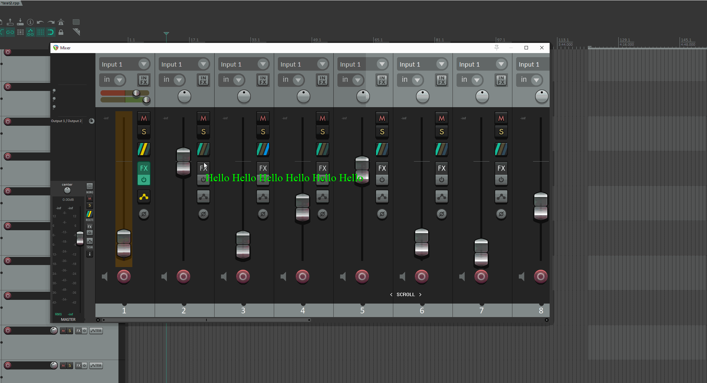Click track 3 volume fader handle

pos(243,245)
